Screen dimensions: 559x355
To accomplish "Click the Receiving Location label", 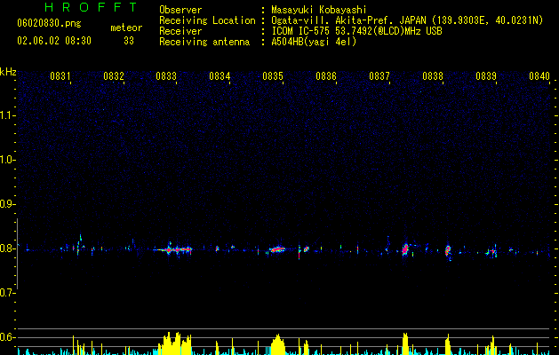I will click(207, 20).
